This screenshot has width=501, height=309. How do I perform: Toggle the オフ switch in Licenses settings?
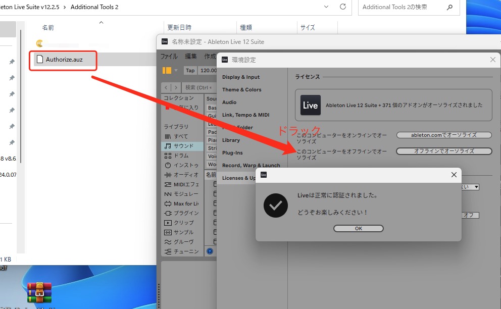(x=470, y=216)
